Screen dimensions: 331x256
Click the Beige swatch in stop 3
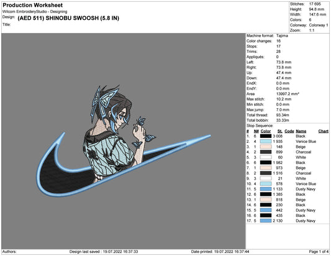click(x=266, y=147)
